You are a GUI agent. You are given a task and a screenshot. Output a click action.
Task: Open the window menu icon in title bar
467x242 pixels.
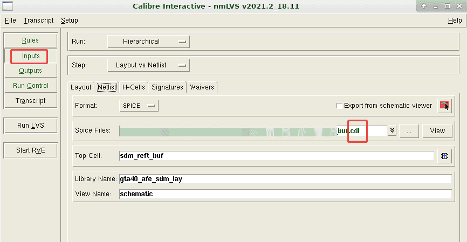point(8,5)
